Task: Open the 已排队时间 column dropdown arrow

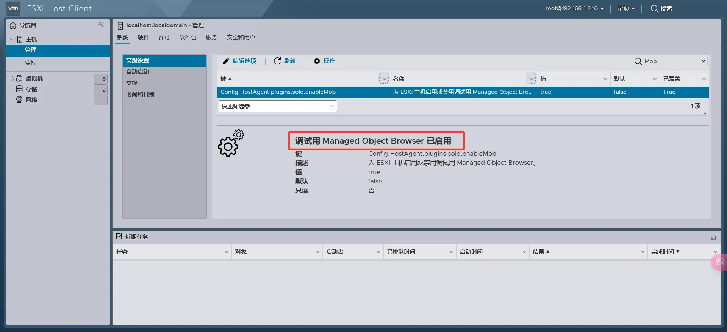Action: point(451,252)
